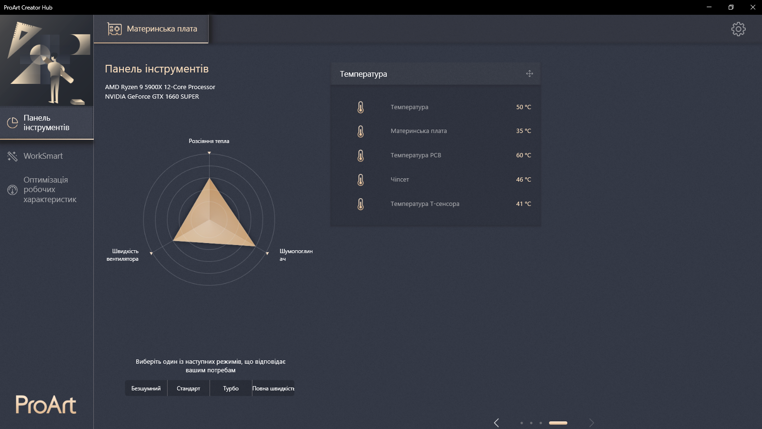Open settings via the gear icon

tap(738, 29)
